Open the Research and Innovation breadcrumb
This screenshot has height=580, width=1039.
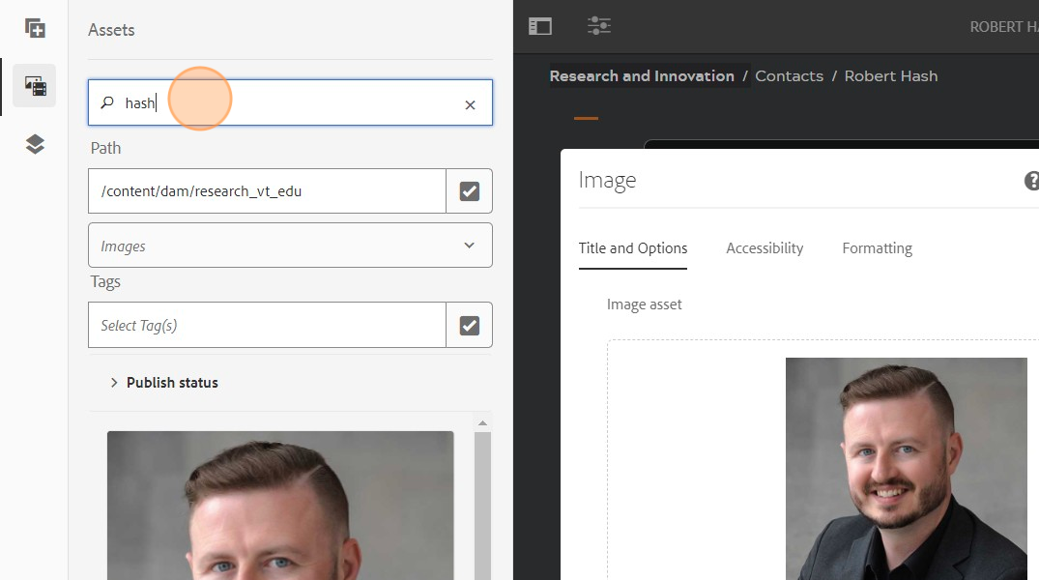pyautogui.click(x=642, y=76)
